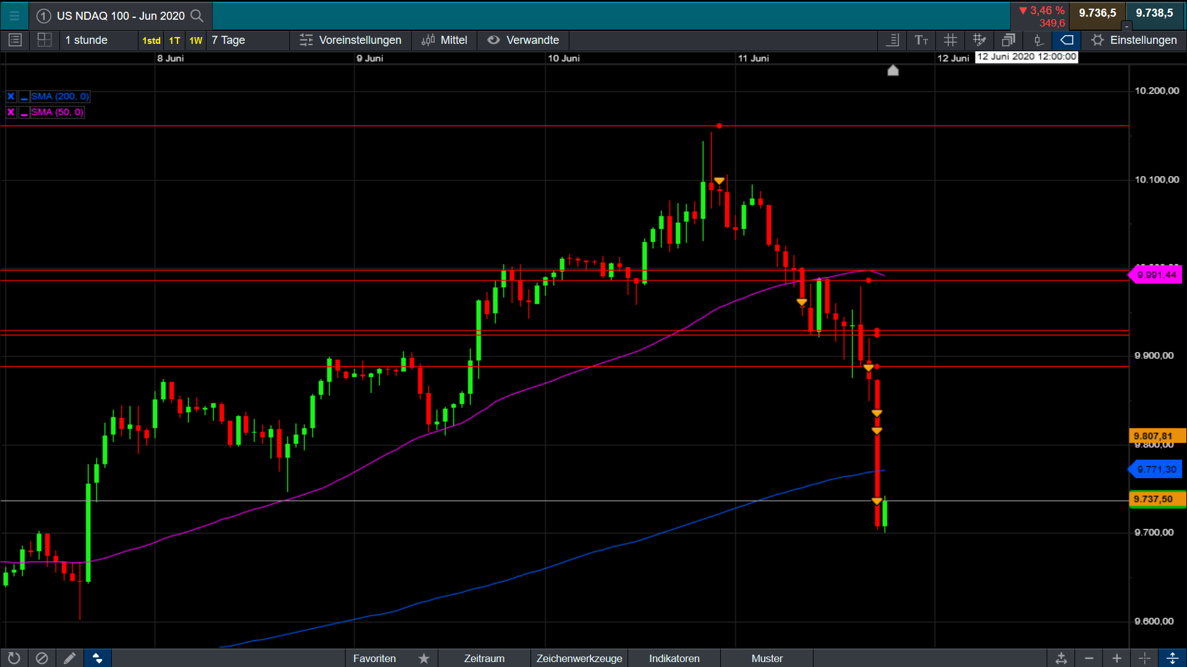1187x667 pixels.
Task: Toggle the chart grid lines icon
Action: click(950, 40)
